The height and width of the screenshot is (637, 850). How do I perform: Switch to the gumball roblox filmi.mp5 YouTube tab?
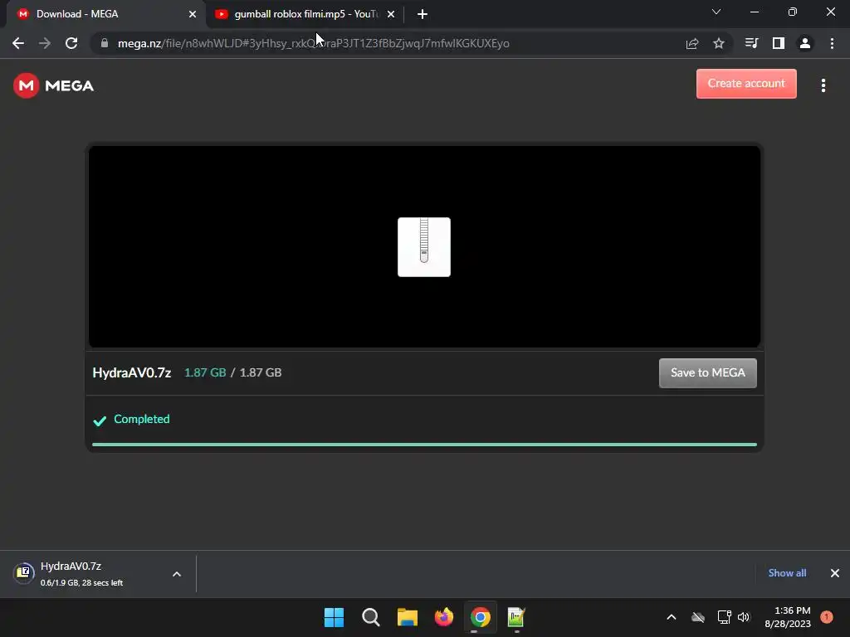point(305,14)
